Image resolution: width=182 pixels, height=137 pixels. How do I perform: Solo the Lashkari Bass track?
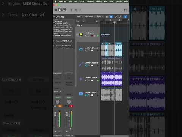(89, 65)
